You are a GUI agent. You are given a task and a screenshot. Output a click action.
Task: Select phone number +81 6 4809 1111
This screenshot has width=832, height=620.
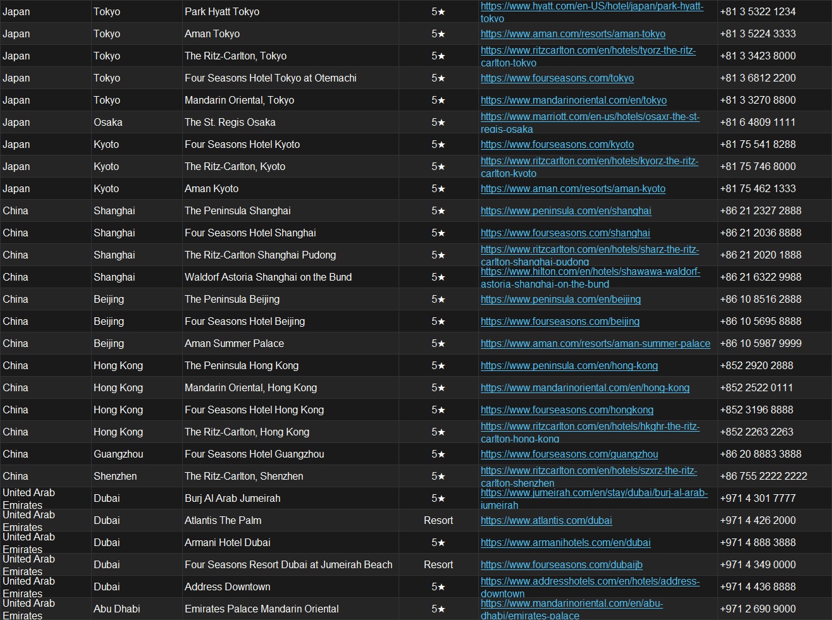758,123
